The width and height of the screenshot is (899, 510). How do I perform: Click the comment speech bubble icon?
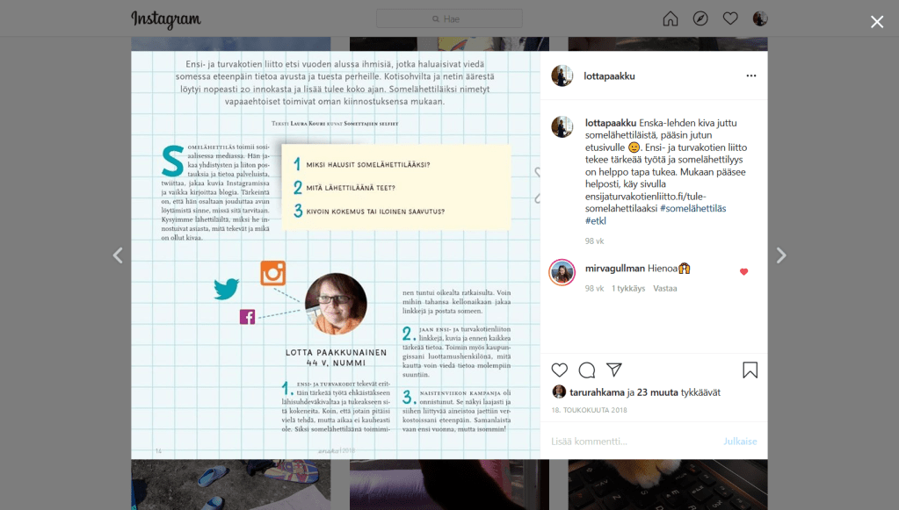pos(587,370)
